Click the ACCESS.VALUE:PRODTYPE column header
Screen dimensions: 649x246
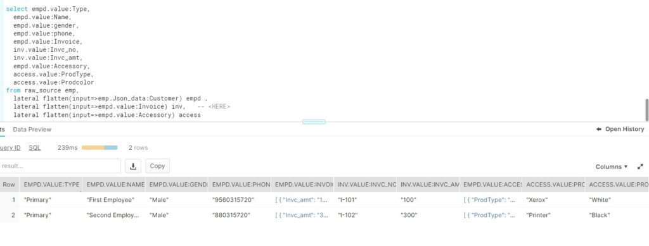point(553,185)
